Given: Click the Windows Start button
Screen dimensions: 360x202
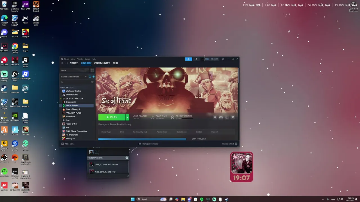Looking at the screenshot, I should (x=133, y=199).
